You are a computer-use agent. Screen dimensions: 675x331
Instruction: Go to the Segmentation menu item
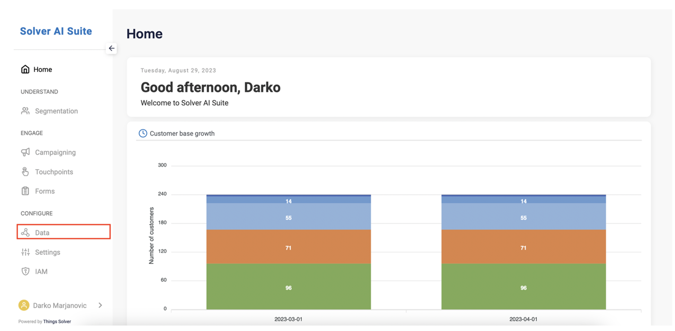[56, 111]
